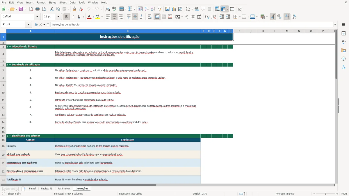Open the Format menu
This screenshot has width=349, height=196.
[41, 2]
